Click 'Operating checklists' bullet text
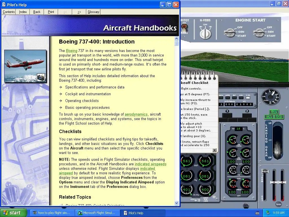The height and width of the screenshot is (217, 289). [82, 101]
